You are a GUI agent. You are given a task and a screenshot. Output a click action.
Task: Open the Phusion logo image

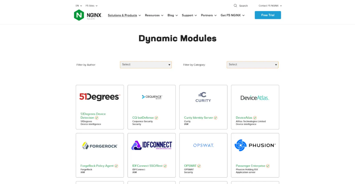[x=255, y=145]
